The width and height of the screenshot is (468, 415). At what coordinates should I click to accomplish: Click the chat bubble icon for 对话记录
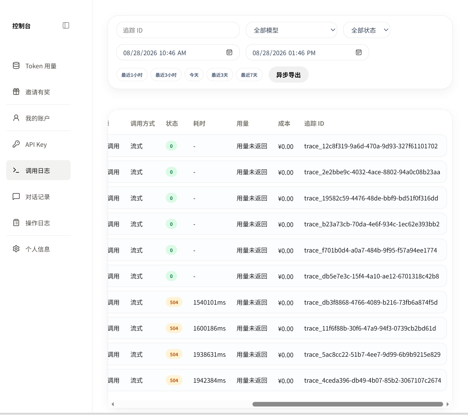(x=16, y=196)
